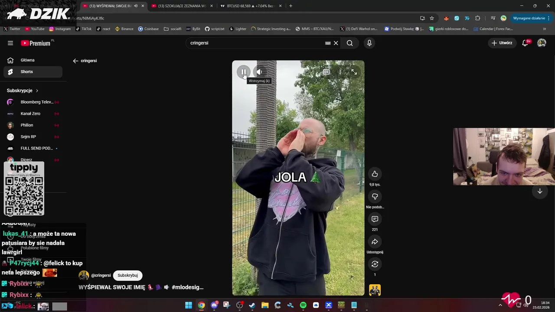Open Discord from the taskbar

click(214, 305)
